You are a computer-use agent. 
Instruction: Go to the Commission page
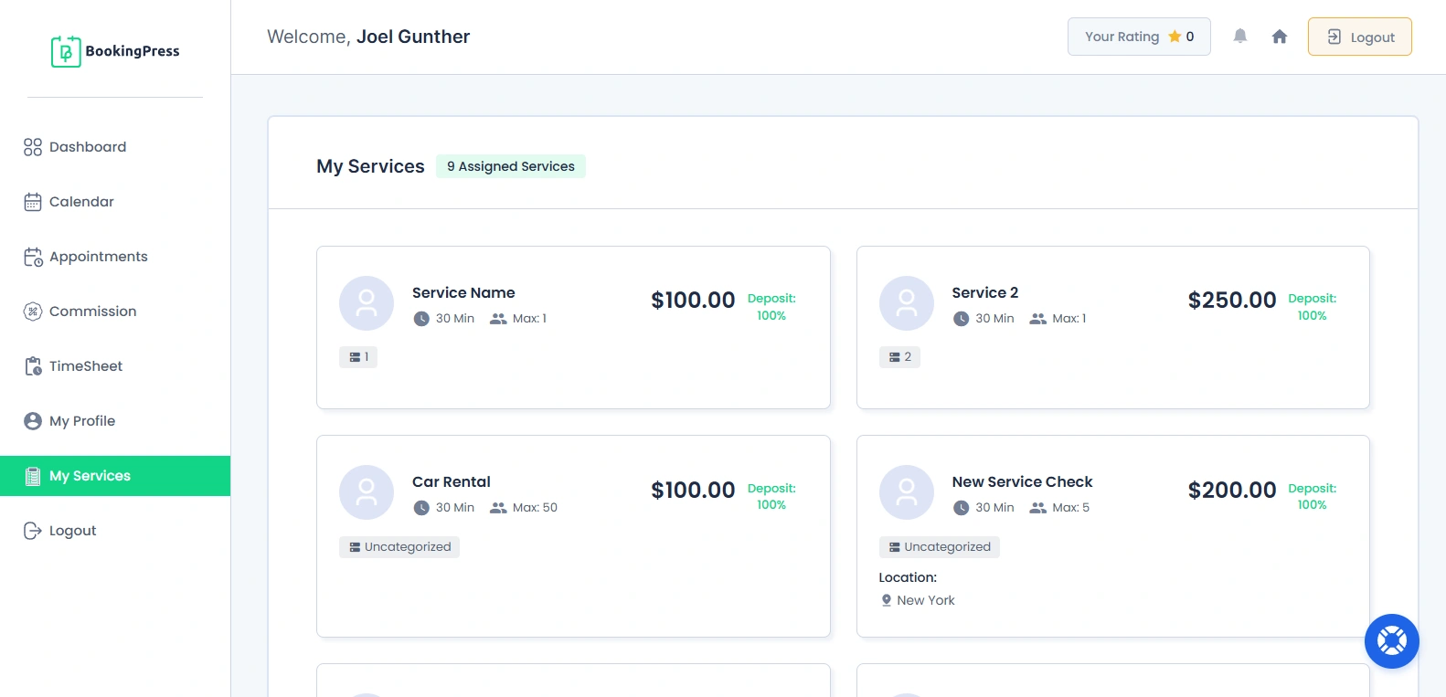pos(115,312)
